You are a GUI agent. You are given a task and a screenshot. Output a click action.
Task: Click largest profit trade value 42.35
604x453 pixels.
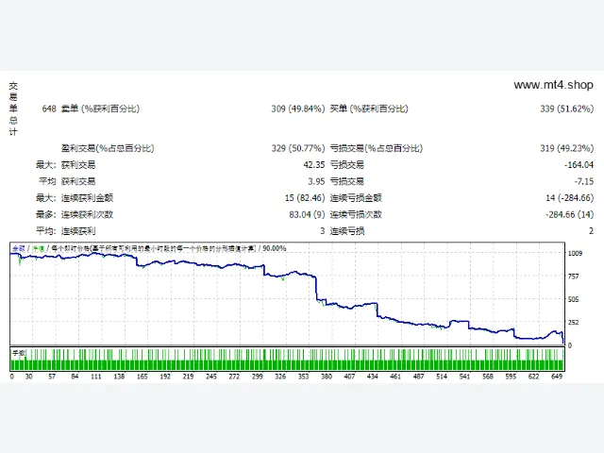point(314,165)
